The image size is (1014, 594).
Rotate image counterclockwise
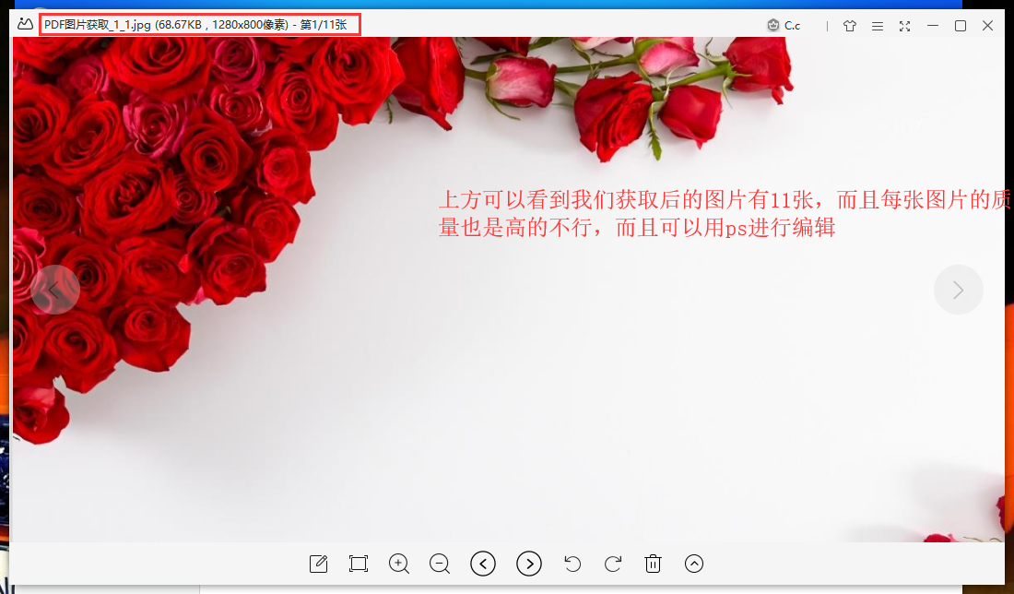click(x=572, y=564)
